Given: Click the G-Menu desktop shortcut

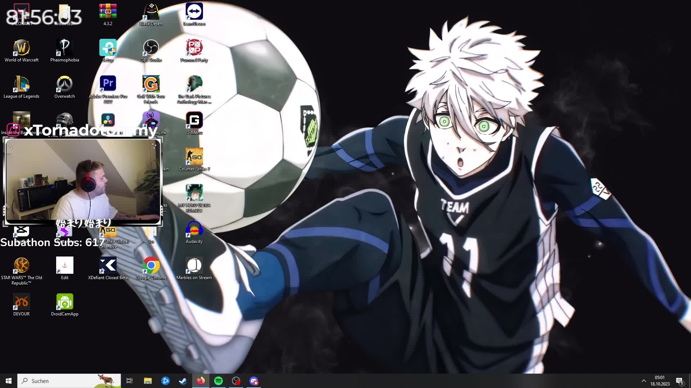Looking at the screenshot, I should click(x=194, y=124).
